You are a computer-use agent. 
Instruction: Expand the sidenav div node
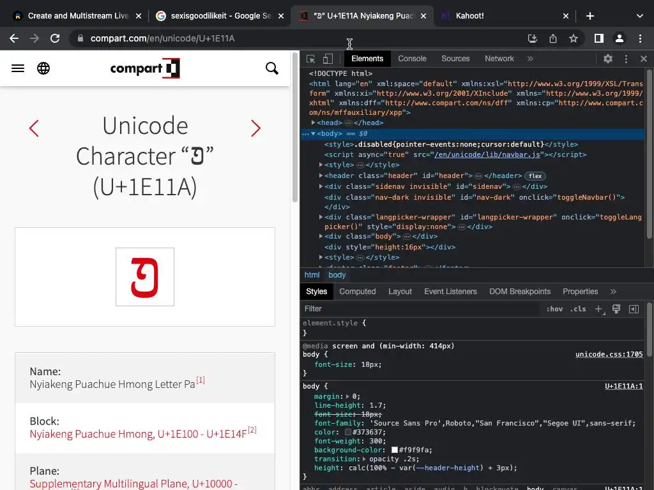point(321,186)
